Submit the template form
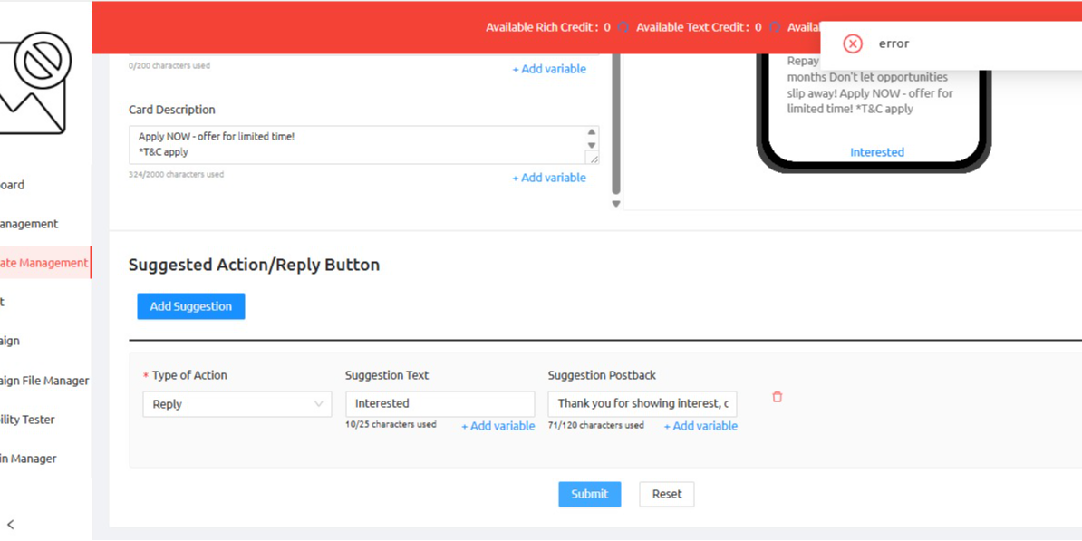 pos(589,494)
